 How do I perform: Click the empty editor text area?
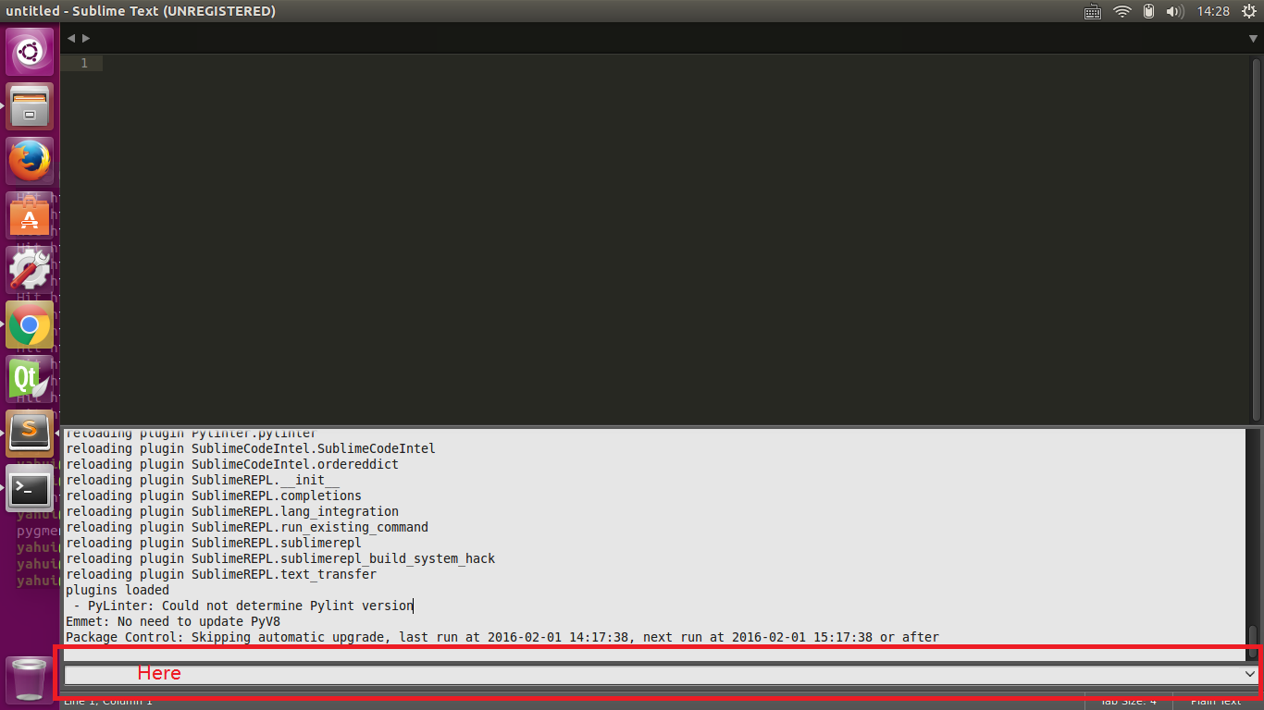(675, 240)
